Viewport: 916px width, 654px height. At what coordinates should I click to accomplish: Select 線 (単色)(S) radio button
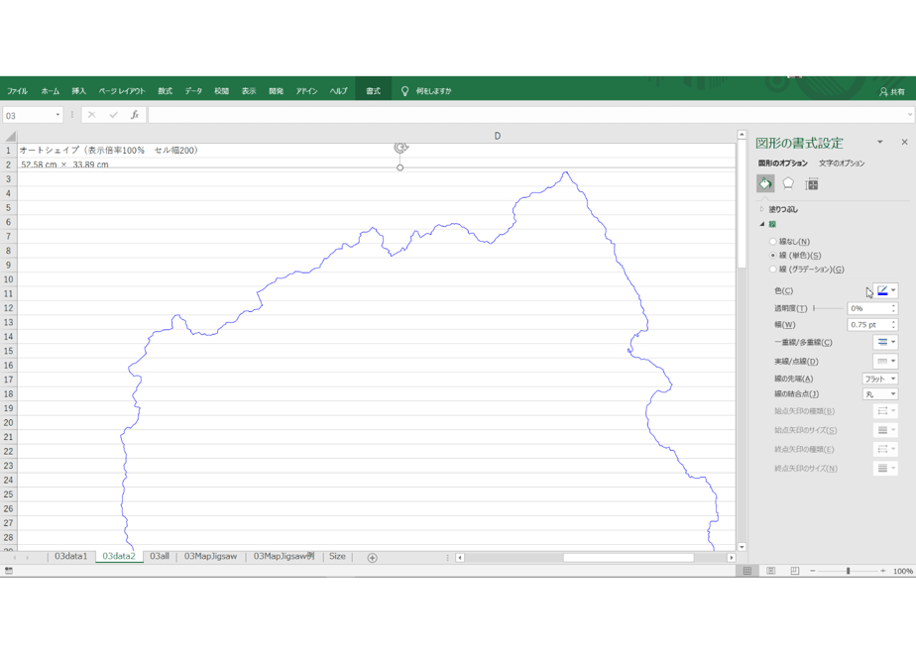click(x=773, y=256)
